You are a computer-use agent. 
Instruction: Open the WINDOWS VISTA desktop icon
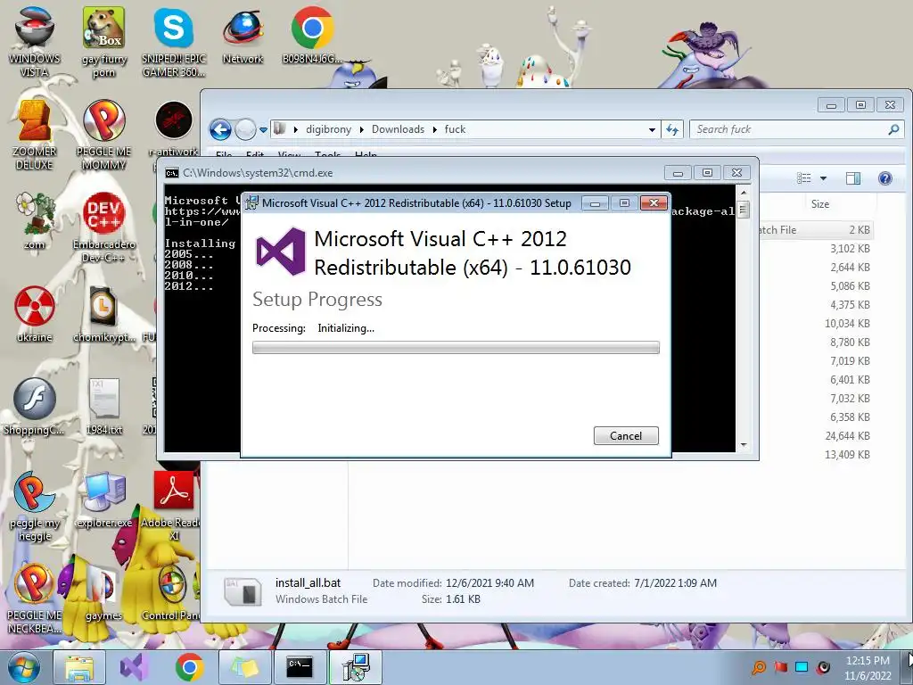click(x=35, y=41)
